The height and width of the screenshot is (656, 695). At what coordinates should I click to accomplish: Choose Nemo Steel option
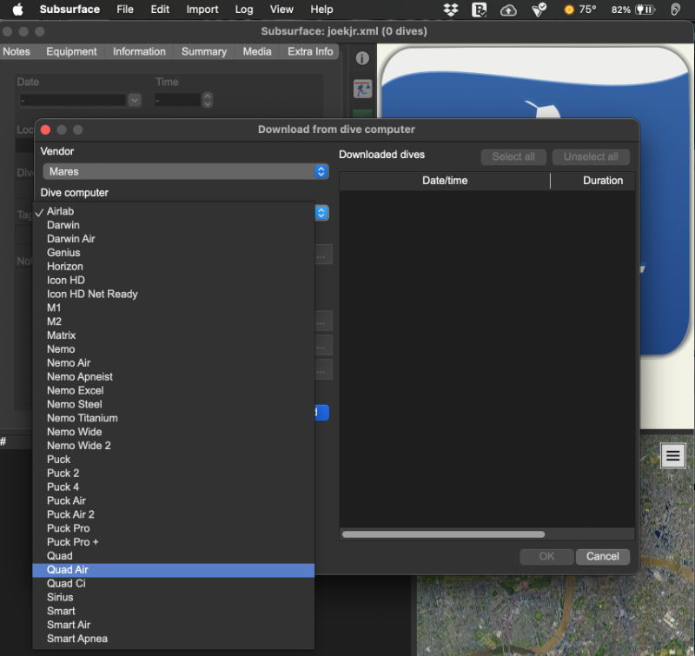click(x=173, y=404)
